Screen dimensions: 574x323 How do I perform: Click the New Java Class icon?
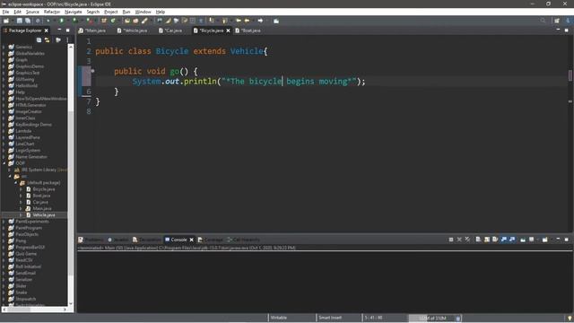[x=113, y=21]
